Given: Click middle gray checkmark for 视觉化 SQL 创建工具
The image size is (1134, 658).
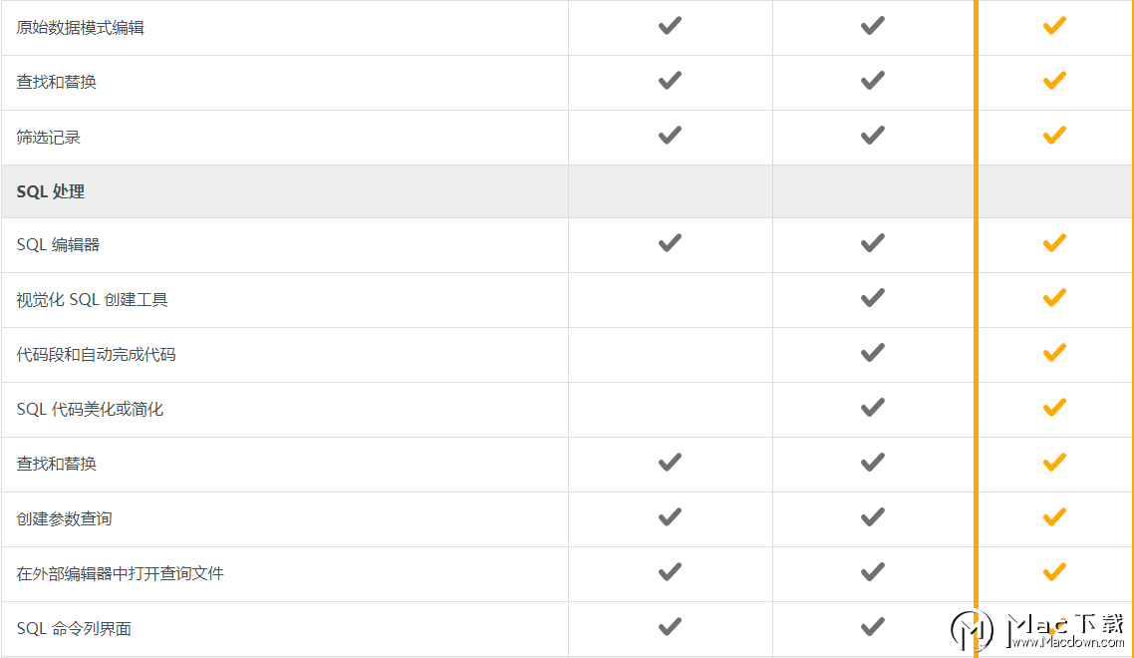Looking at the screenshot, I should pos(872,297).
